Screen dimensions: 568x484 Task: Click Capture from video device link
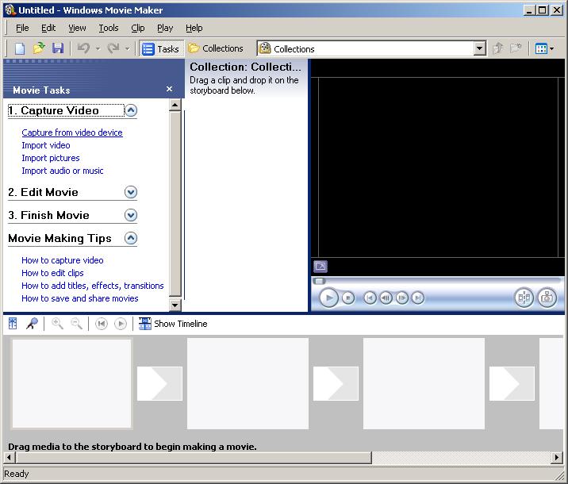72,133
